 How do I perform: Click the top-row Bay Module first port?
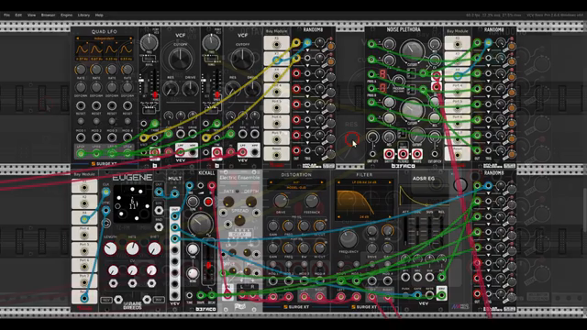click(276, 44)
